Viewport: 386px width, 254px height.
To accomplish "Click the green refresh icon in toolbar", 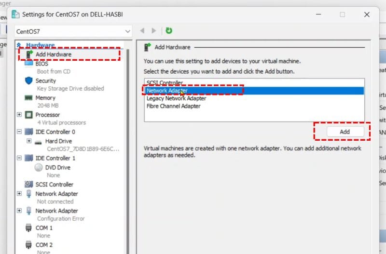I will coord(169,30).
